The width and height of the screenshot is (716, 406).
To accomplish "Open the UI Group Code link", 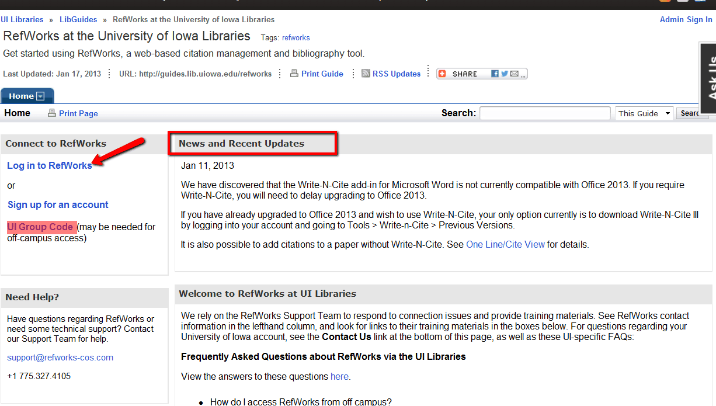I will point(40,227).
